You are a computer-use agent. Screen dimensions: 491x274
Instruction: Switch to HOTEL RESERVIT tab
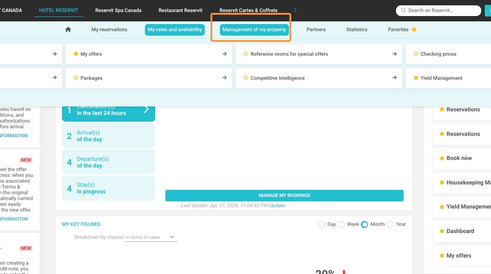coord(58,10)
